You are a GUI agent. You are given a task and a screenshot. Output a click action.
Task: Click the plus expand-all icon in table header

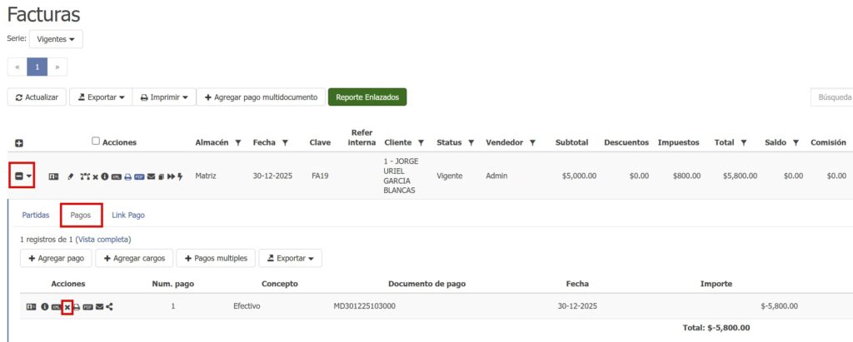pos(19,143)
